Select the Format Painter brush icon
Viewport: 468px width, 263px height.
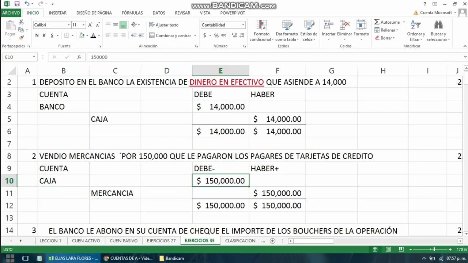21,37
